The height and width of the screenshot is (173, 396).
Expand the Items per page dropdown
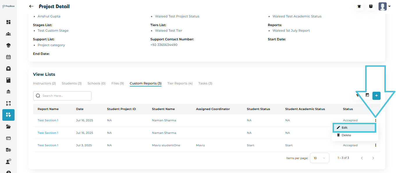tap(319, 158)
